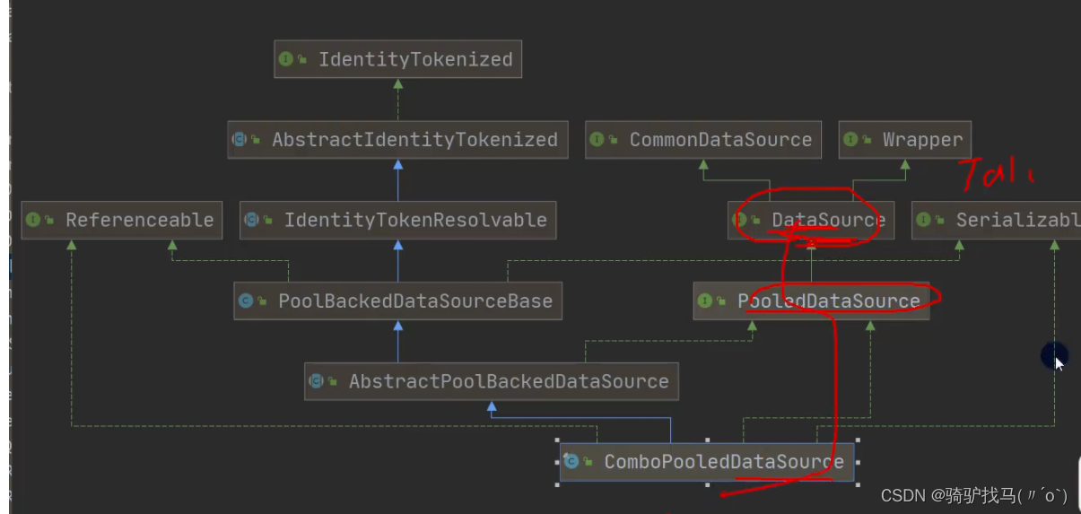Click the visibility lock icon on PoolBackedDataSourceBase
The image size is (1081, 514).
(x=262, y=301)
